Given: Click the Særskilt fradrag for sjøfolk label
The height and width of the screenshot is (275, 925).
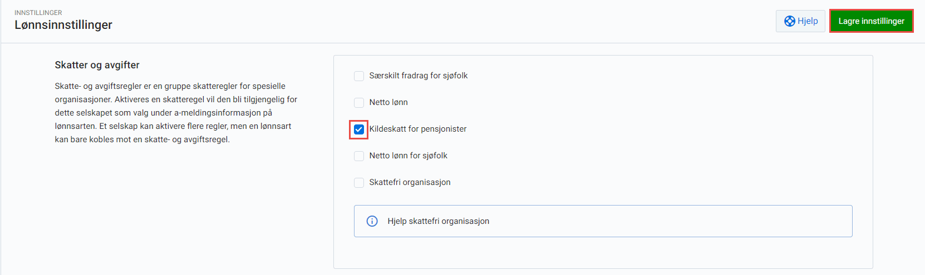Looking at the screenshot, I should [x=418, y=76].
